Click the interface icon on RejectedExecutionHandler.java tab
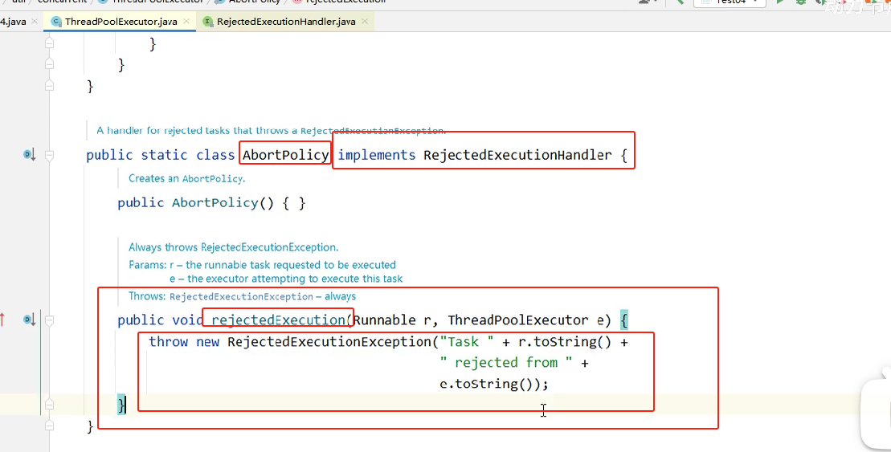891x452 pixels. coord(207,22)
